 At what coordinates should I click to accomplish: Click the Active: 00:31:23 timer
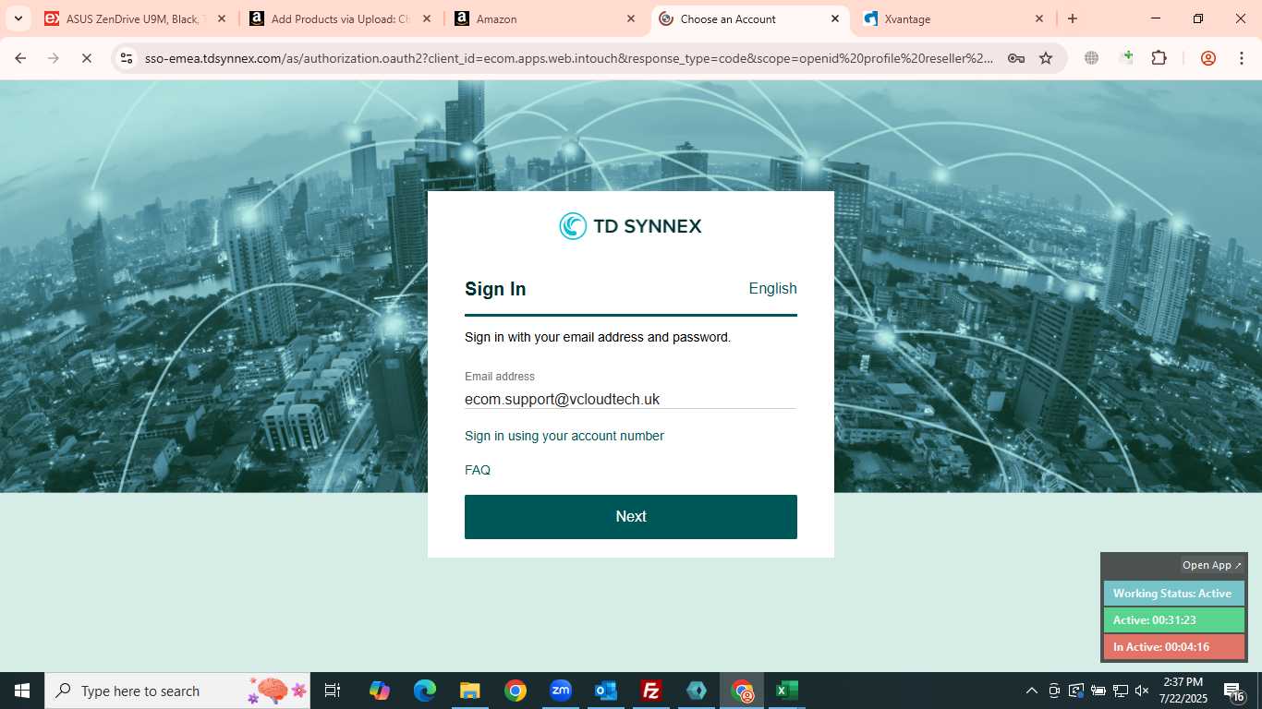pos(1174,620)
